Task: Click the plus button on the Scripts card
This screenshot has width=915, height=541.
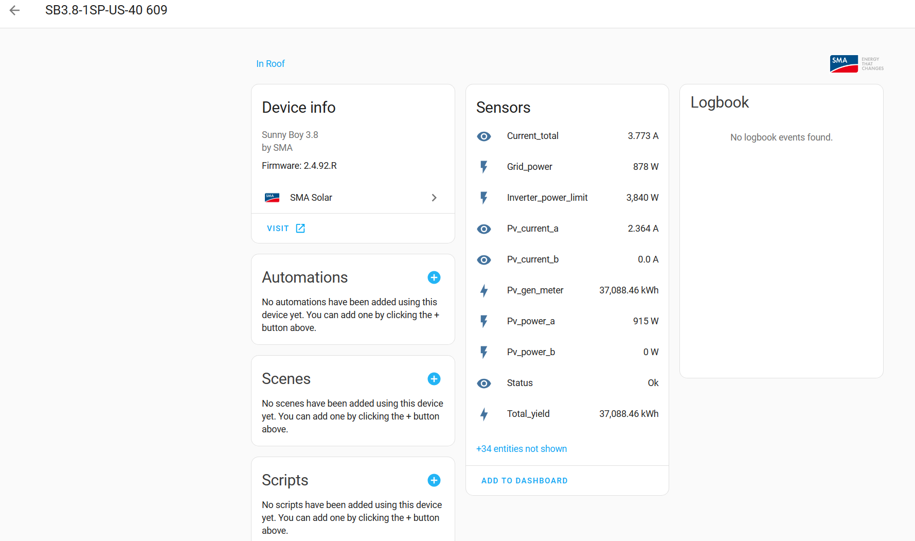Action: (434, 480)
